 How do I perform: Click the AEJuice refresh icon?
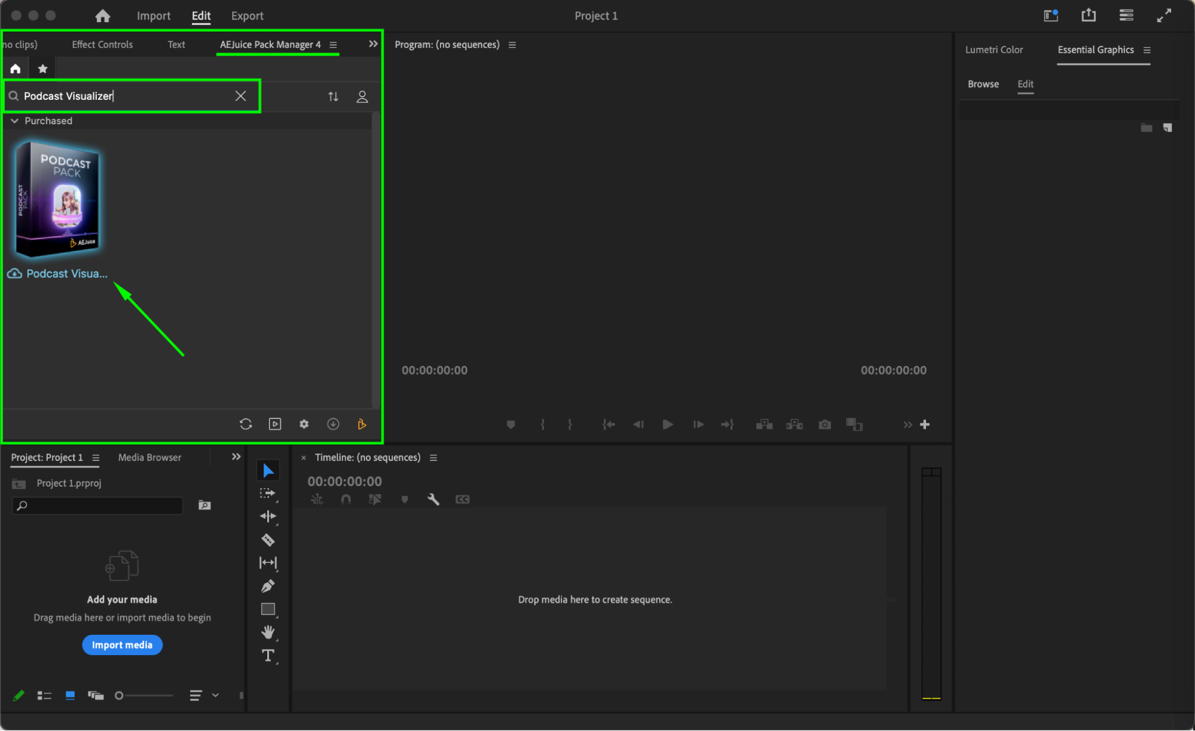(246, 424)
